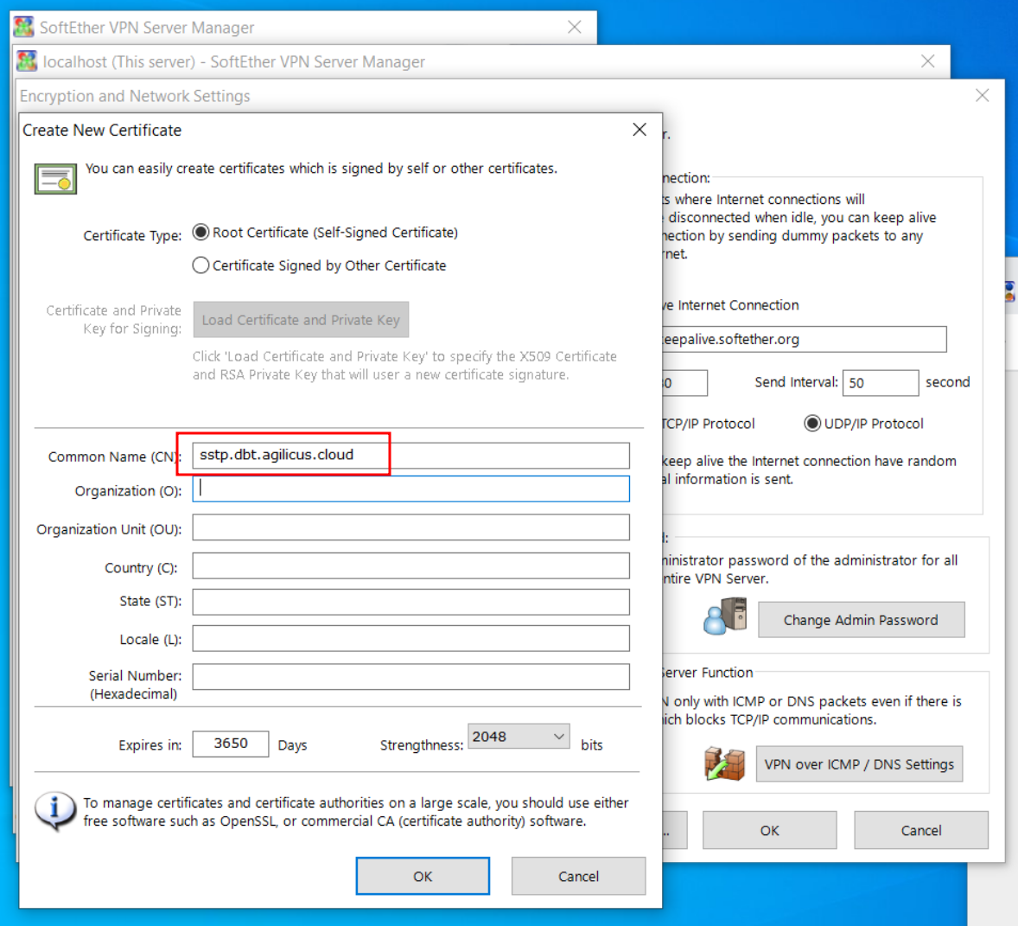Click the Organization Unit (OU) field

[x=410, y=528]
